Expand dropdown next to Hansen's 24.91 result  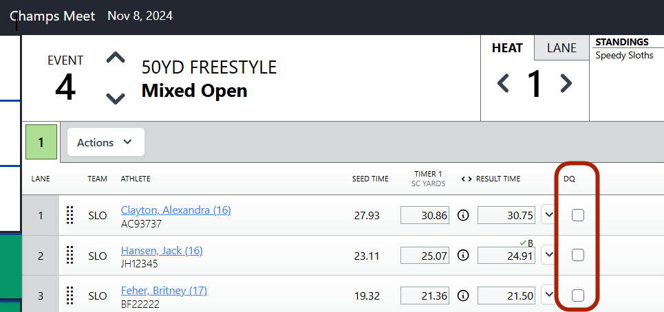click(x=549, y=255)
